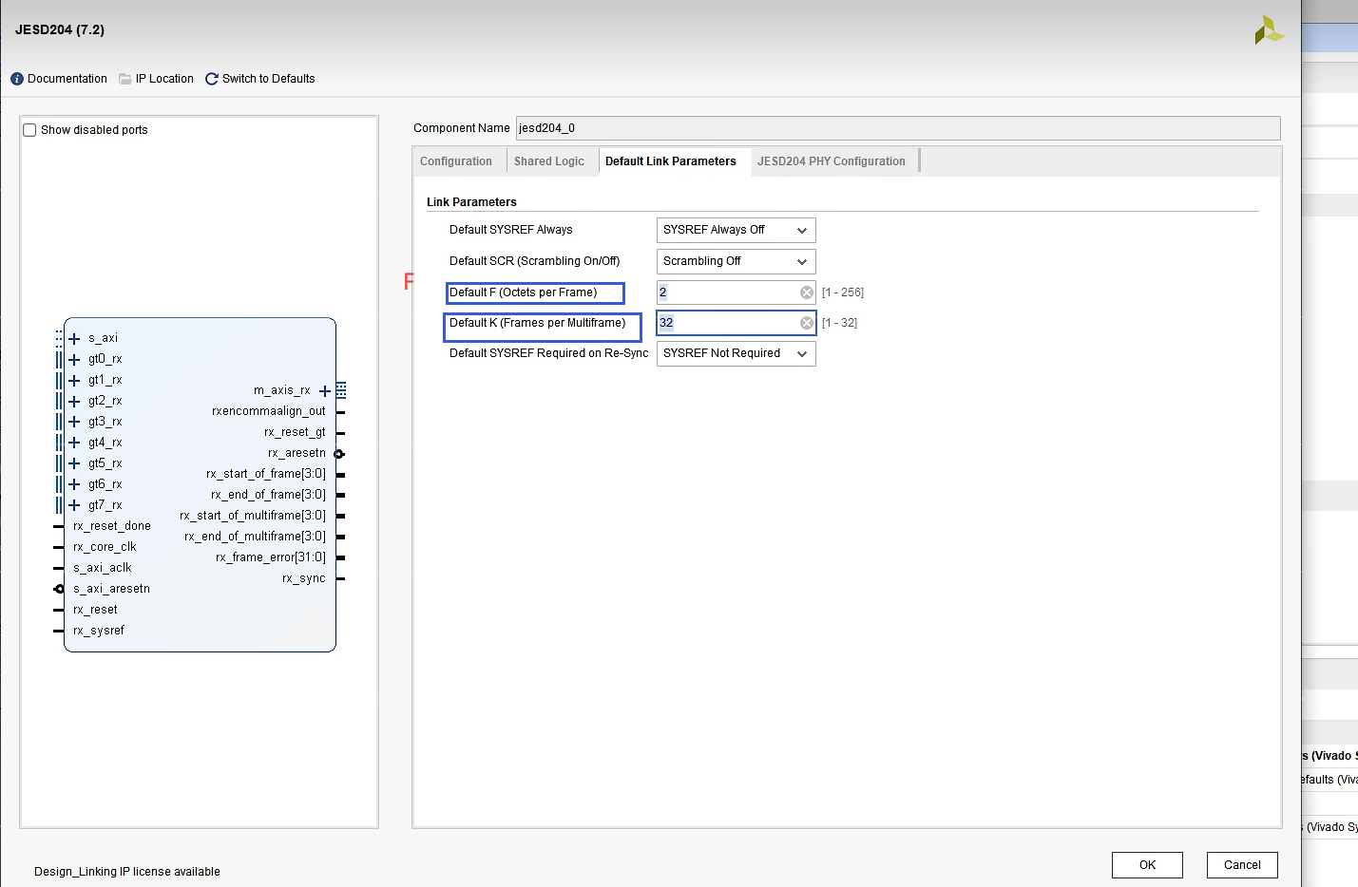Expand the s_axi port plus icon
The image size is (1358, 887).
[74, 338]
